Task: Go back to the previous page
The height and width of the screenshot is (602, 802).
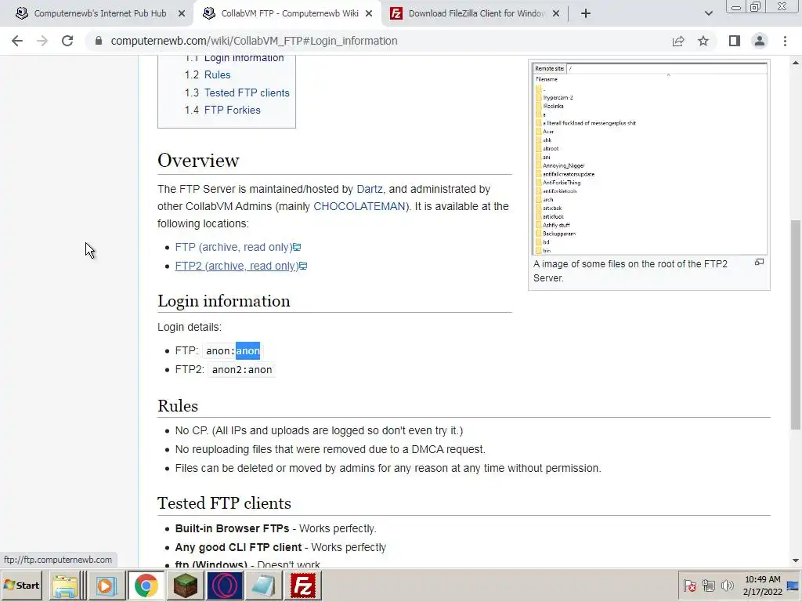Action: (17, 41)
